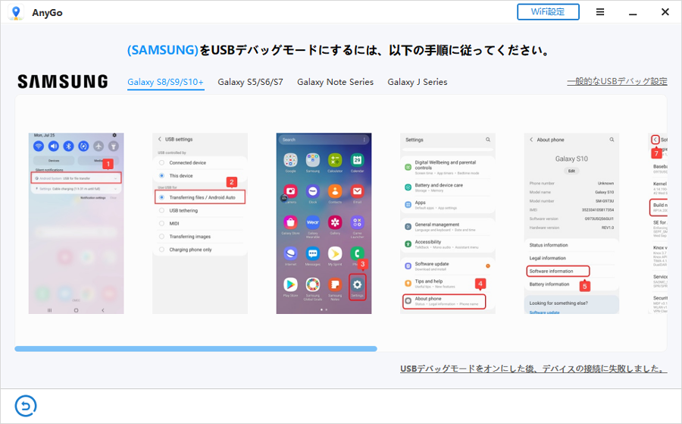Click the (SAMSUNG) heading text

click(163, 50)
